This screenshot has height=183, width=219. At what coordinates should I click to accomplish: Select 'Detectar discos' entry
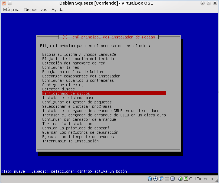coord(58,89)
